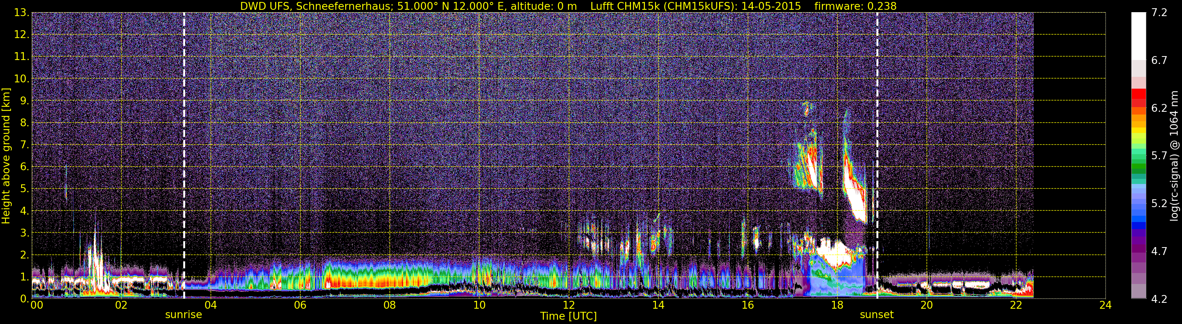The image size is (1182, 324).
Task: Select the "sunset" label below the time axis
Action: 877,315
